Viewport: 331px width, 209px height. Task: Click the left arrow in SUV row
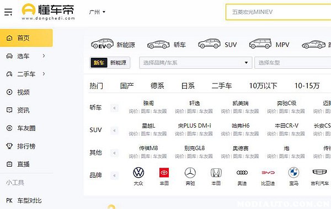tap(114, 131)
